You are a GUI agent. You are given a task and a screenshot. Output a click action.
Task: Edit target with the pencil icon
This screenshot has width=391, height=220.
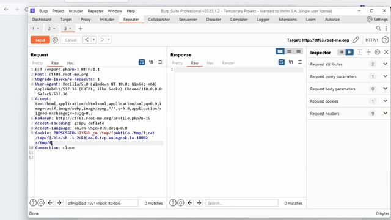pos(356,40)
